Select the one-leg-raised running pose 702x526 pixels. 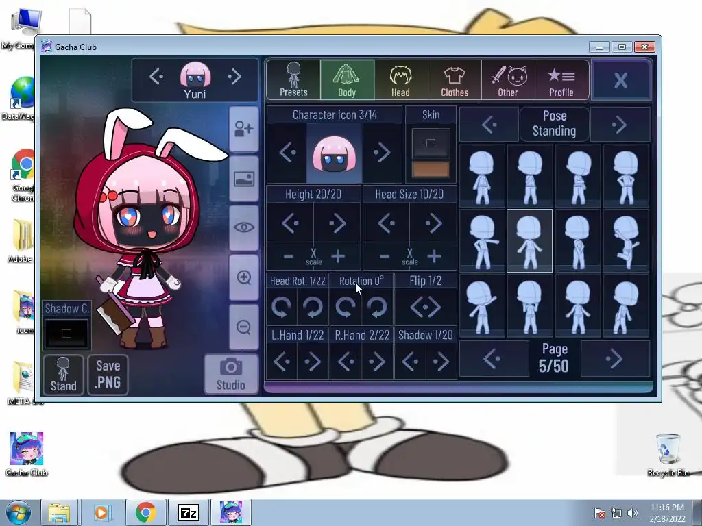tap(626, 241)
